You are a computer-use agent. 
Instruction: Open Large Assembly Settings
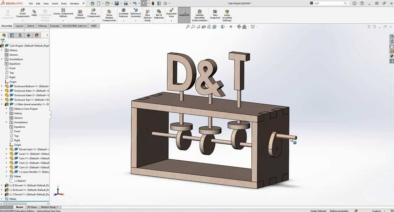(x=227, y=15)
